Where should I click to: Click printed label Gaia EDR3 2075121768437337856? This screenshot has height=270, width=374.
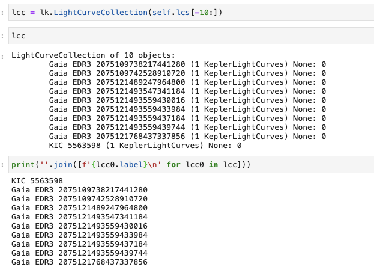click(x=79, y=262)
